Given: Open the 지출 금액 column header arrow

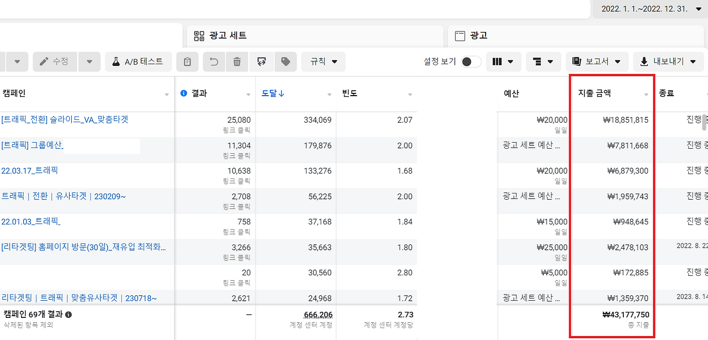Looking at the screenshot, I should [x=646, y=95].
